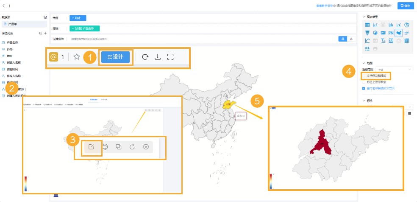
Task: Select the map chart type icon
Action: [x=399, y=33]
